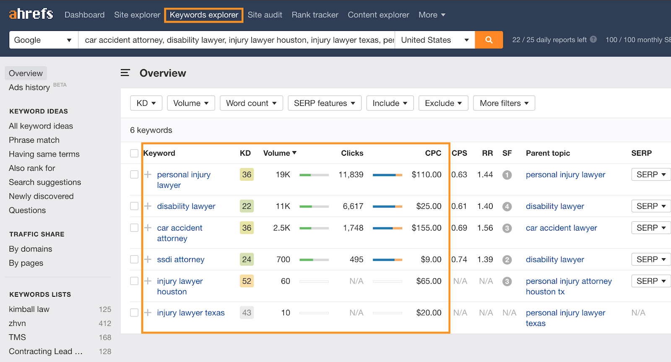This screenshot has height=362, width=671.
Task: Open Rank tracker from top navigation
Action: click(315, 15)
